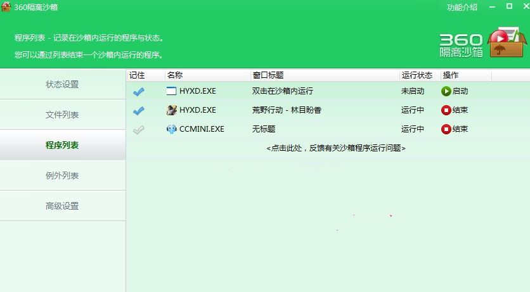Viewport: 530px width, 292px height.
Task: Click 结束 text for 荒野行动 row
Action: 460,110
